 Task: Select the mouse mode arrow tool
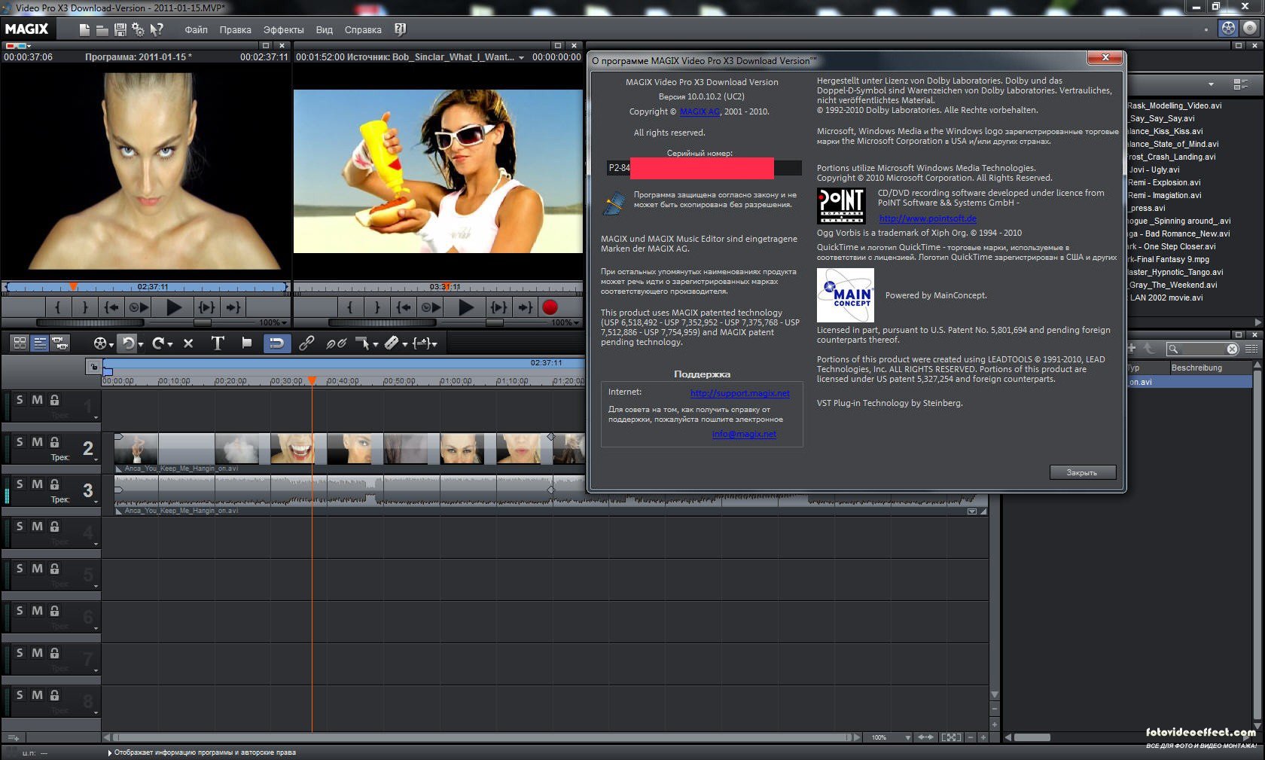pyautogui.click(x=363, y=343)
